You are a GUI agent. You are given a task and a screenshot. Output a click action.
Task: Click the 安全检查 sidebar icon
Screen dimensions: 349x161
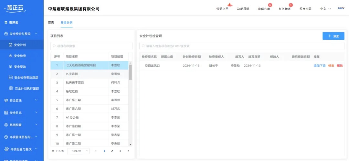[11, 56]
